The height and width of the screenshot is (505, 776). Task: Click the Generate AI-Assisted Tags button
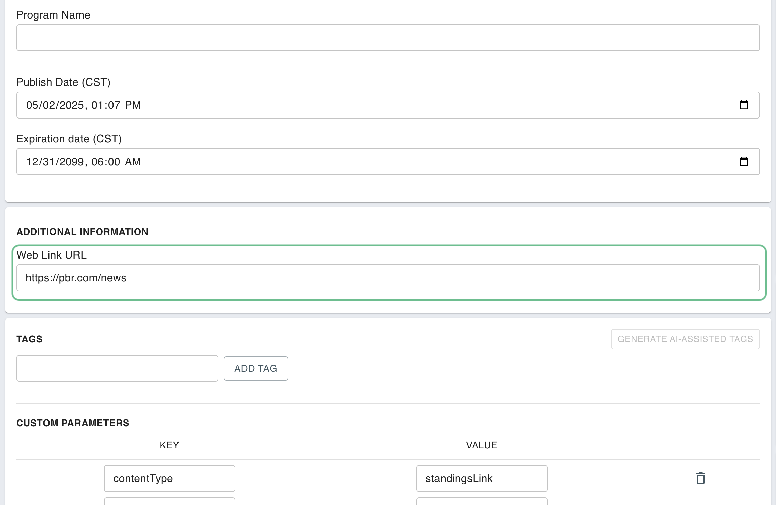point(685,339)
